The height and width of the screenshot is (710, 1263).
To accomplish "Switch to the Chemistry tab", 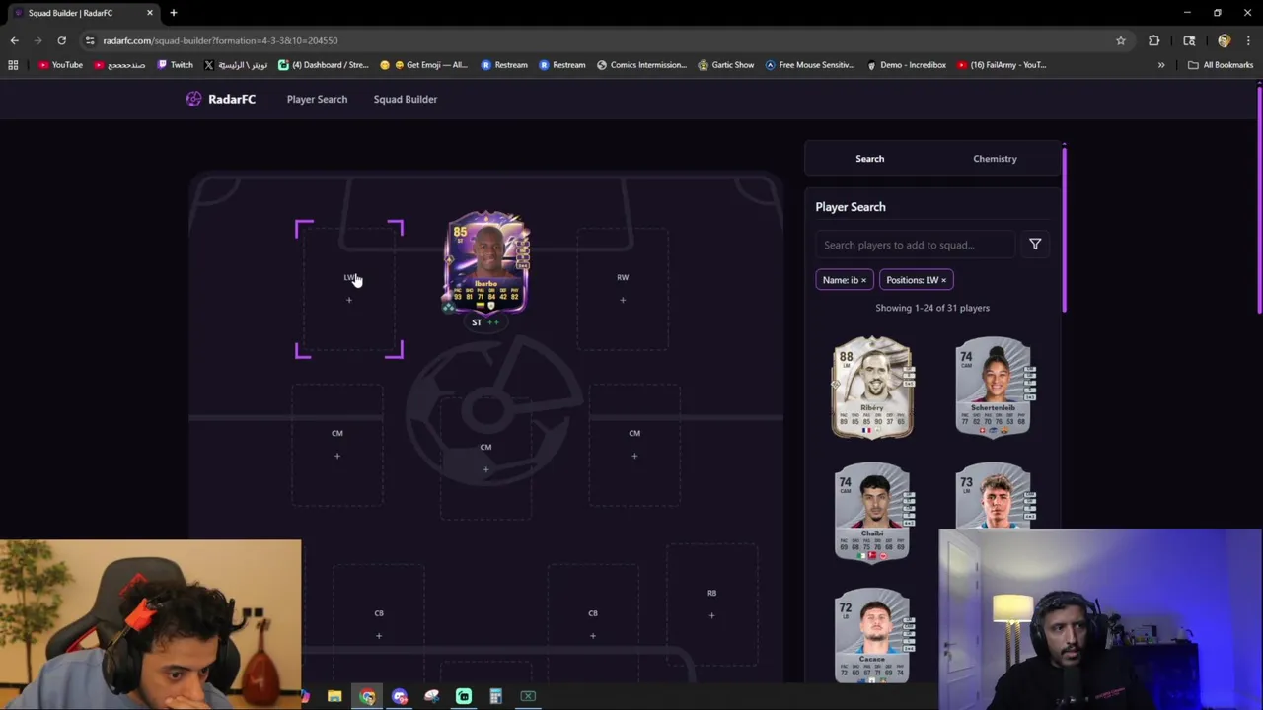I will point(995,159).
